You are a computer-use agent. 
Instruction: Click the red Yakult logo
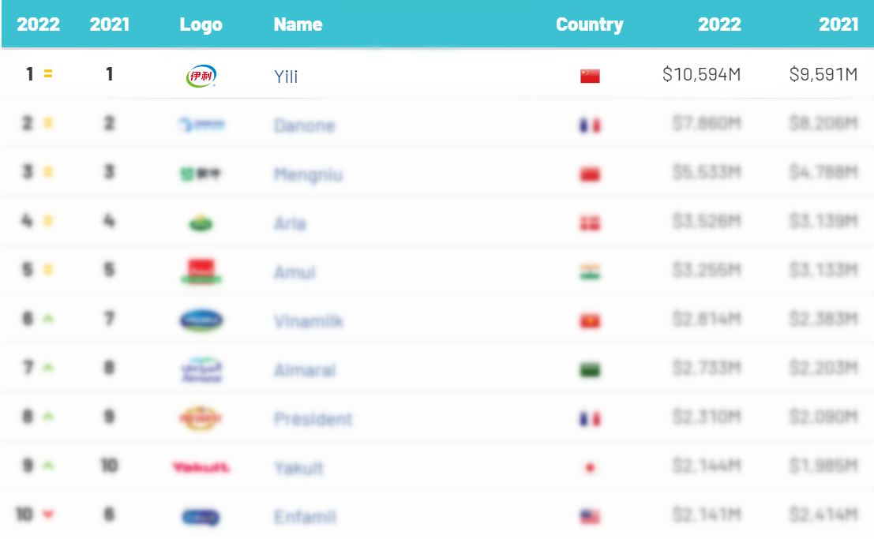coord(201,468)
